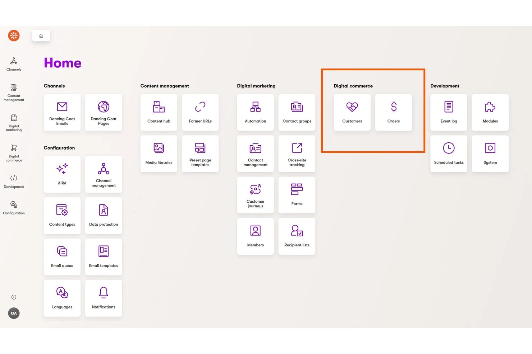Open Channels in the left sidebar

[x=14, y=64]
